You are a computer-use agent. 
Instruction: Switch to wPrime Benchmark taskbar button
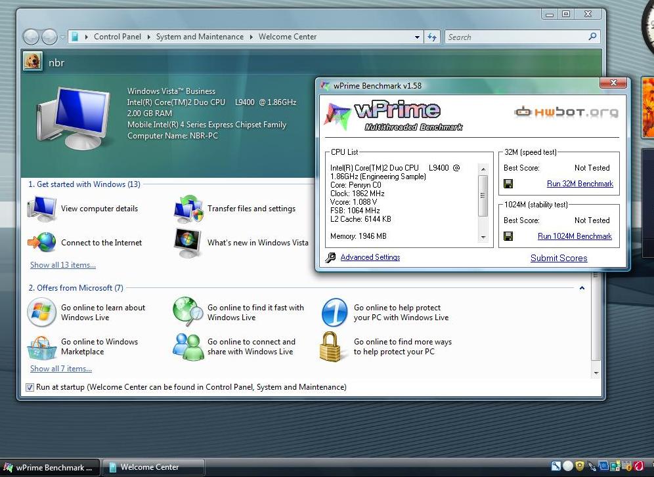50,467
